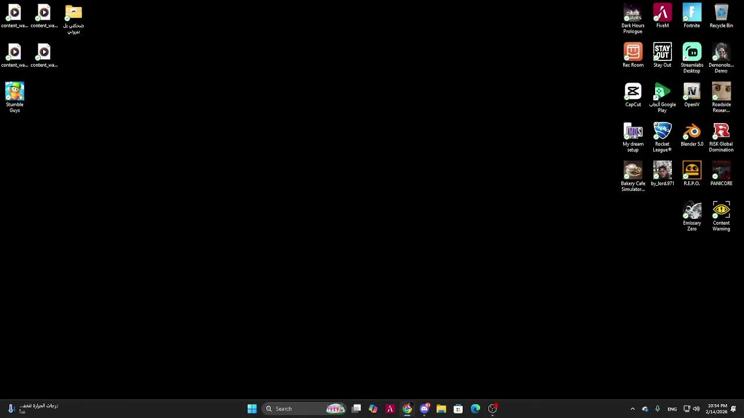Open the My dream setup icon
This screenshot has width=744, height=418.
click(632, 137)
